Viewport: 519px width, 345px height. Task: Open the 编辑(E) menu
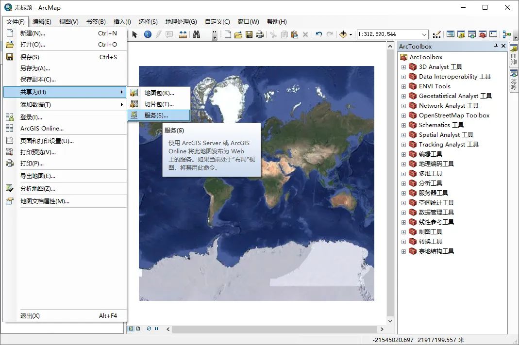(42, 21)
